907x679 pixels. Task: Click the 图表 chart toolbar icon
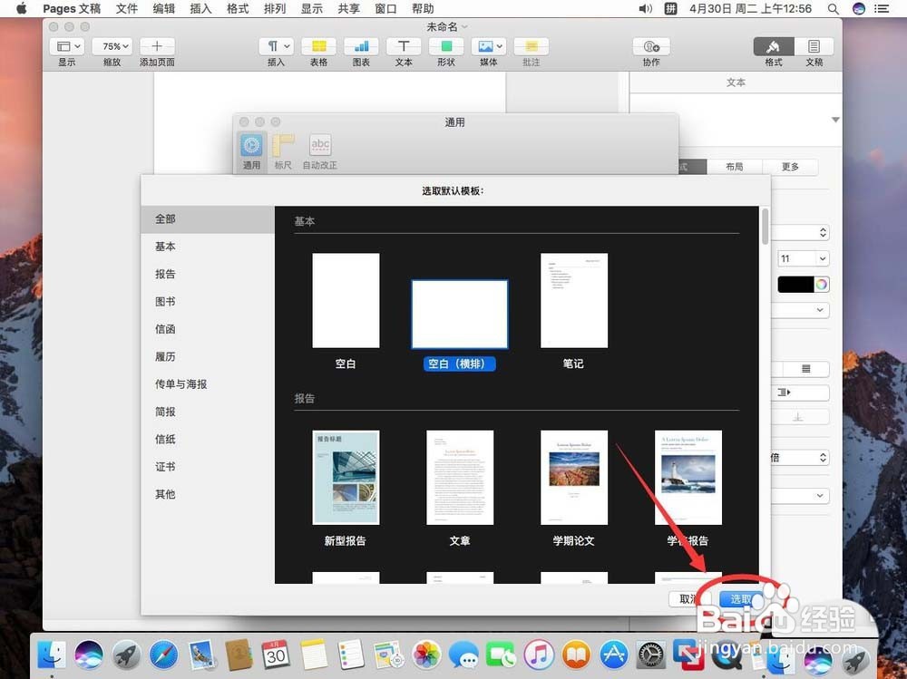(361, 46)
